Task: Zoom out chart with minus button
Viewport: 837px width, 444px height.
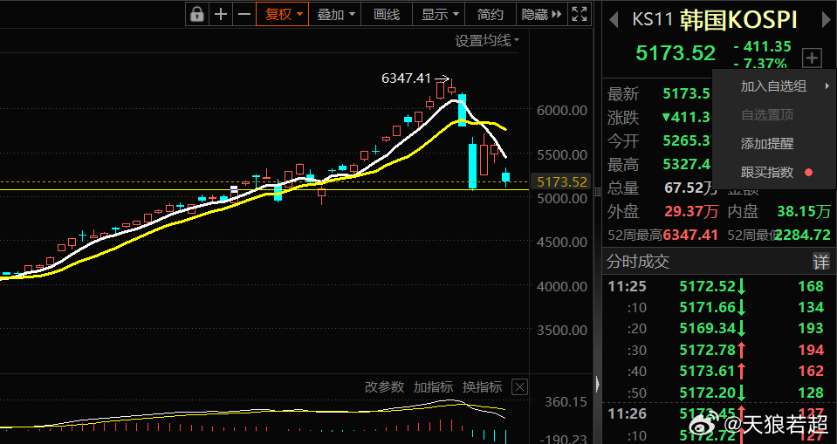Action: [x=244, y=15]
